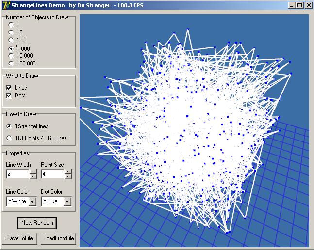Click the Point Size label
Viewport: 314px width, 250px height.
52,165
